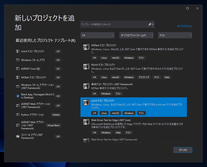Select the NUnit テスト プロジェクト template icon
The image size is (207, 167).
coord(86,67)
